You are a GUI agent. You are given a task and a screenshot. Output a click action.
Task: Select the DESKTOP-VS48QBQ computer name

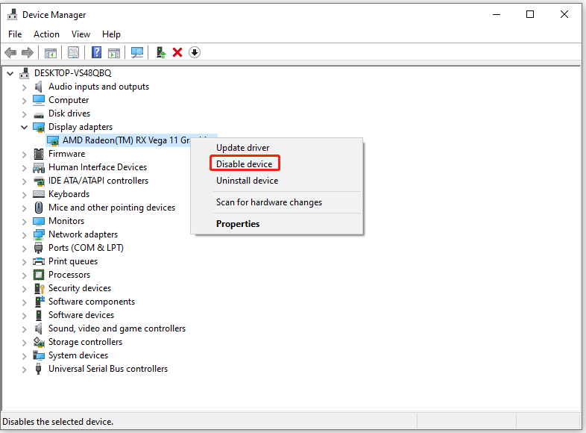73,73
